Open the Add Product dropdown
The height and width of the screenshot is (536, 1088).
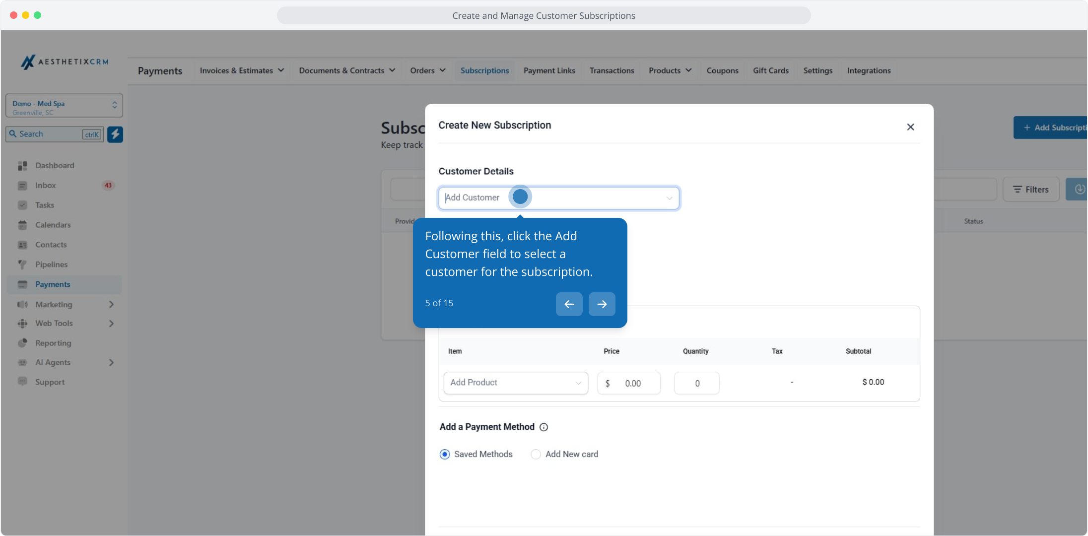(x=515, y=383)
